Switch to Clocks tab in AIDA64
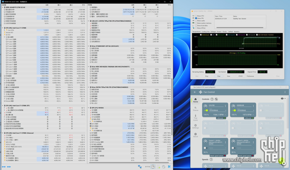290x170 pixels. (x=225, y=32)
